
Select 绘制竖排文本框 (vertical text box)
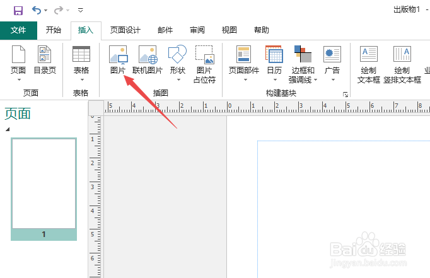402,64
